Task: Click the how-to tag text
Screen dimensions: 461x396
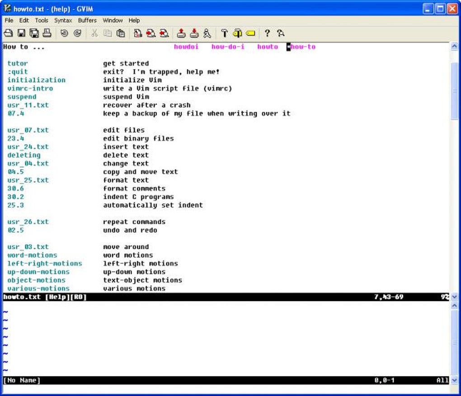Action: (x=303, y=47)
